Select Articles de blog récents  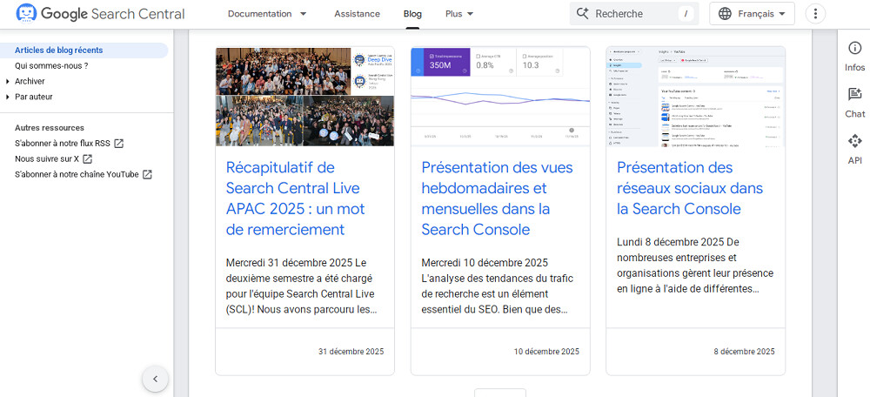coord(59,50)
